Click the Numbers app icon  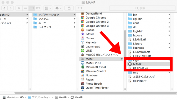(82, 76)
